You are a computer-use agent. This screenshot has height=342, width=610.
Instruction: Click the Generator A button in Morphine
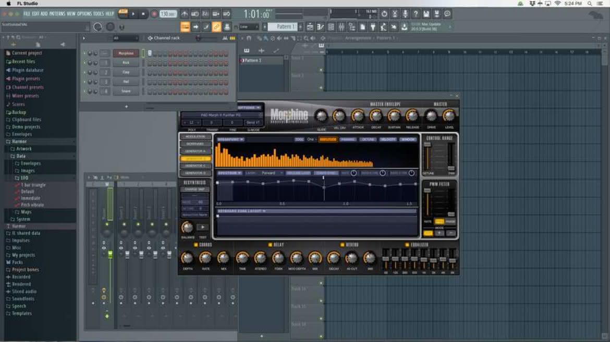click(x=196, y=151)
